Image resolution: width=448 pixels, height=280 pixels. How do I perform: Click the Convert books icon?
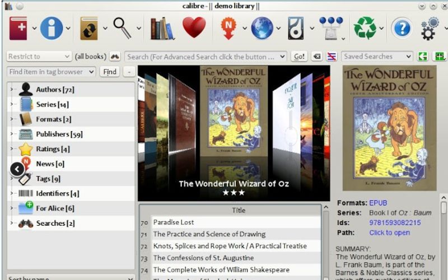tap(88, 27)
